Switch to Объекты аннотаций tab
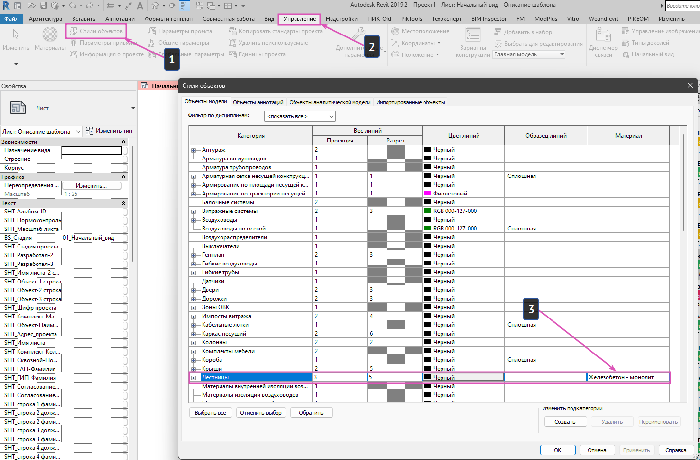 tap(258, 102)
